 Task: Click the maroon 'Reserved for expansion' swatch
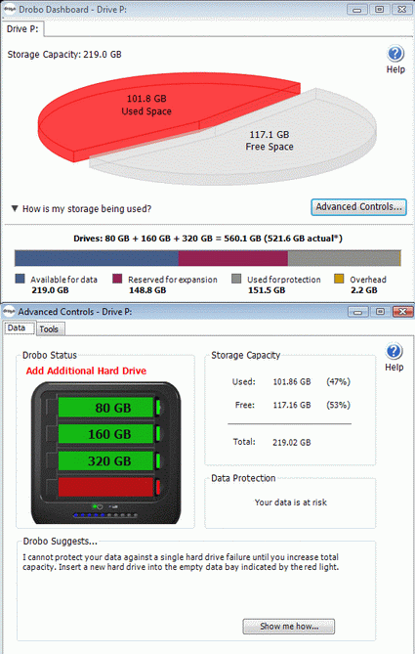click(117, 279)
